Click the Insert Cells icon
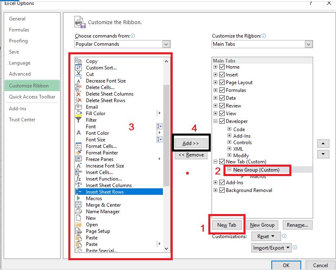The height and width of the screenshot is (270, 336). click(x=79, y=172)
